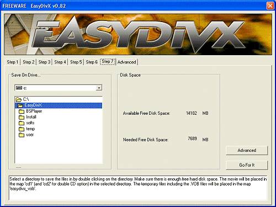Select the Step 7 tab
This screenshot has width=276, height=207.
point(108,61)
